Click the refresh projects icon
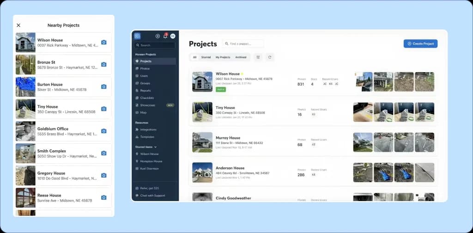This screenshot has height=233, width=473. pyautogui.click(x=270, y=57)
